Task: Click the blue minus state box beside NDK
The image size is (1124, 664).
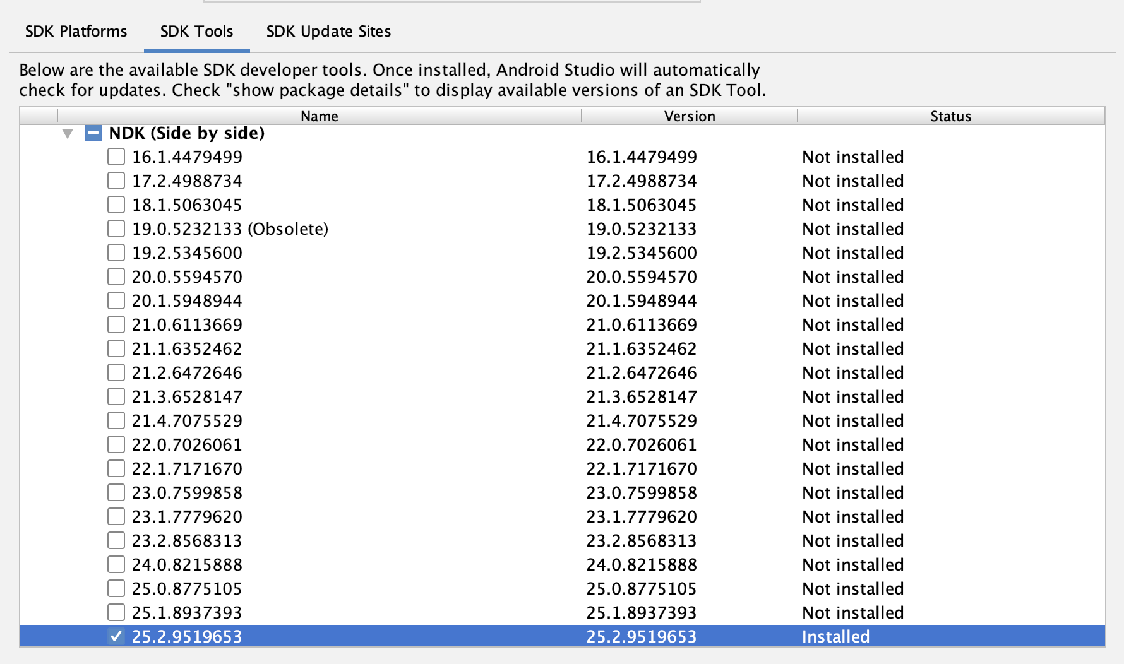Action: tap(92, 133)
